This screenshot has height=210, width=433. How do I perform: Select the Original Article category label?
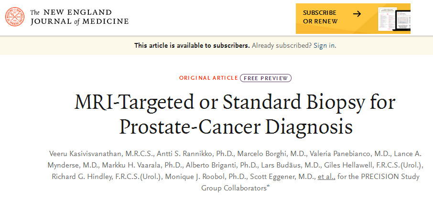click(208, 78)
